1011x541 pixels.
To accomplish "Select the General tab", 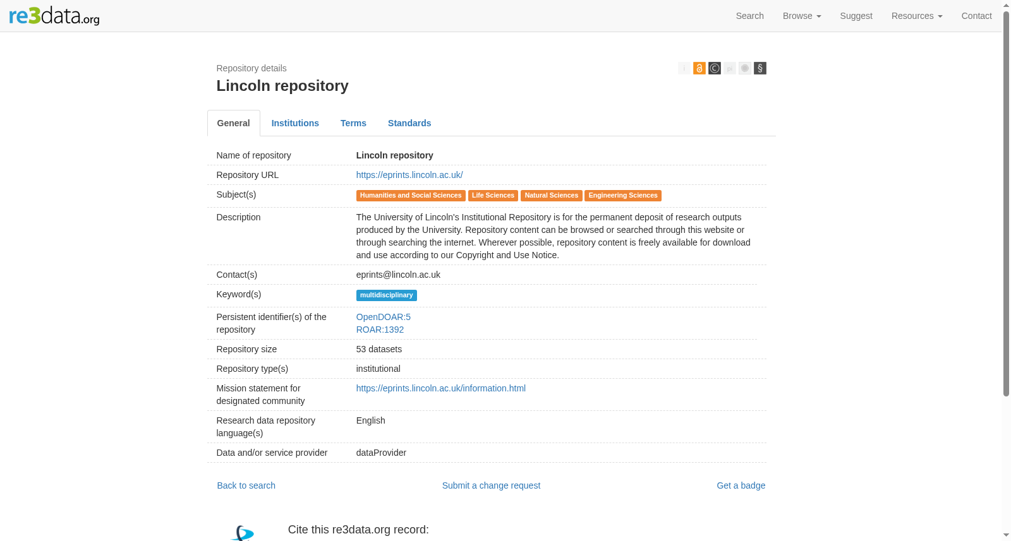I will pos(234,123).
